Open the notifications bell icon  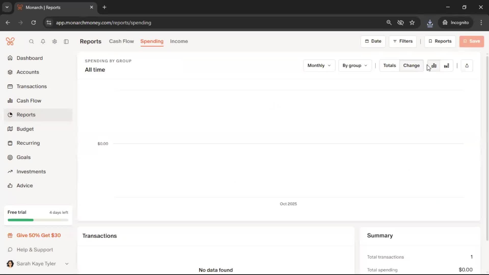tap(43, 42)
